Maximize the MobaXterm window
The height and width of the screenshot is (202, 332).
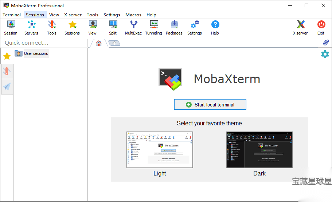(x=306, y=5)
